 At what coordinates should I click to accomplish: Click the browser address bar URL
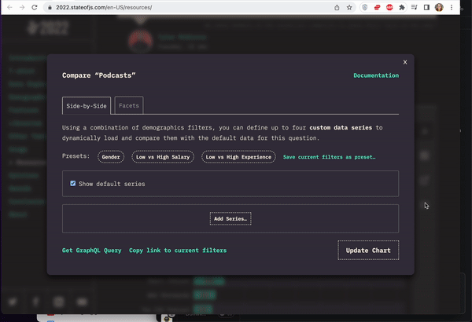click(104, 8)
